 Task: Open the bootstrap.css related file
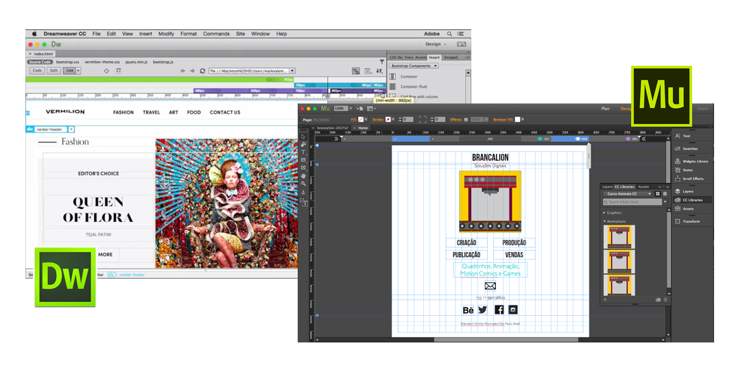pos(68,62)
